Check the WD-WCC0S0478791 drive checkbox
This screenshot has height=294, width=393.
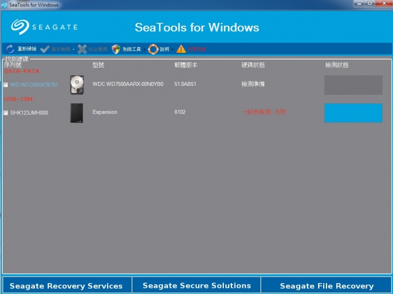tap(5, 85)
